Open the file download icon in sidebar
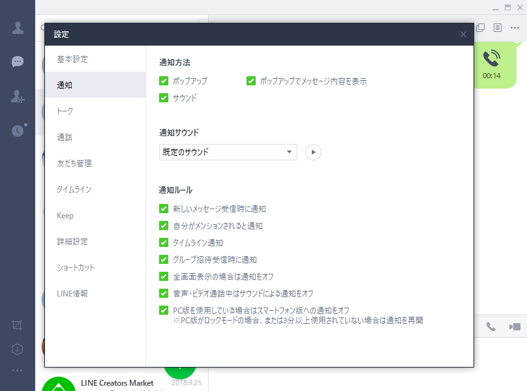The width and height of the screenshot is (527, 391). (17, 347)
